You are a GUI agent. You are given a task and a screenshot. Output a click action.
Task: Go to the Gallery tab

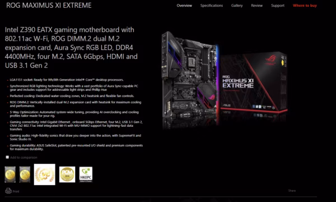point(237,6)
